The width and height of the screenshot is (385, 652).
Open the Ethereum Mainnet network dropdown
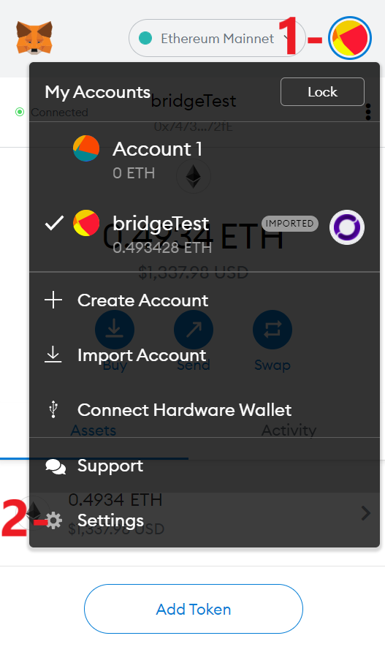[217, 38]
